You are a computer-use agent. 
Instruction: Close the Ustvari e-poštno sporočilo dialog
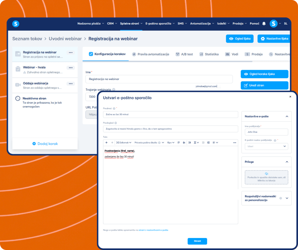(x=290, y=97)
